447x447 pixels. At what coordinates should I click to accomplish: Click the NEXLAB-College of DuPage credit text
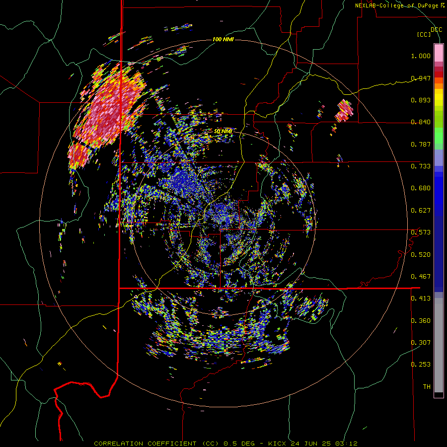399,5
